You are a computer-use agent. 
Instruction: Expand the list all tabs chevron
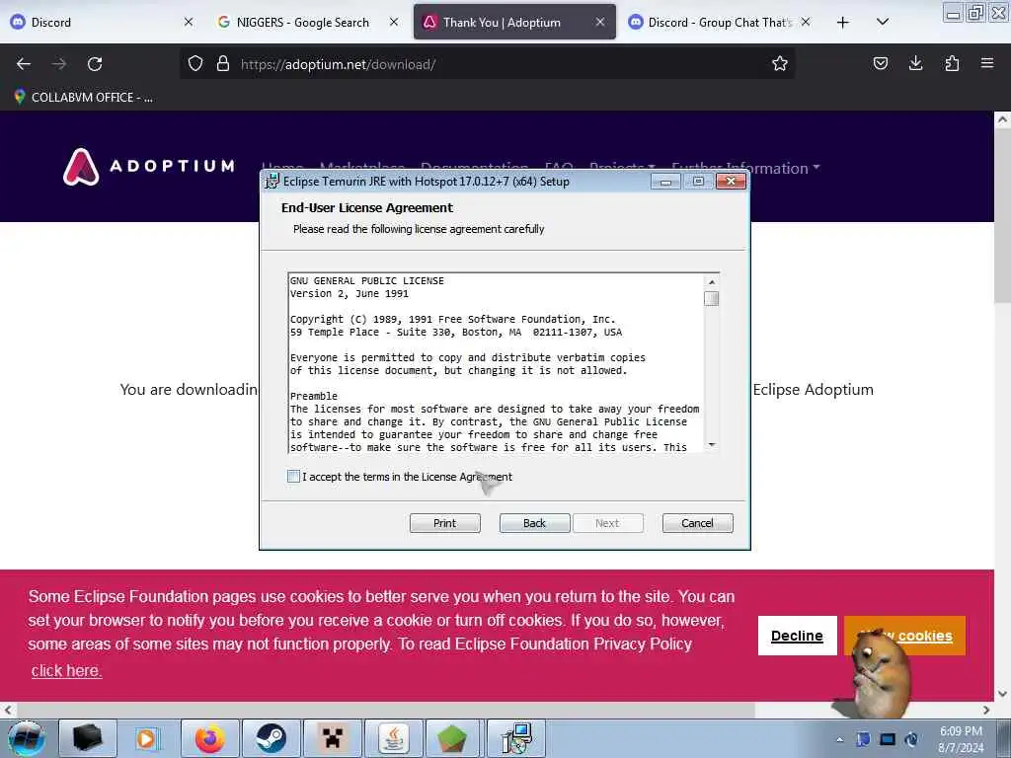[x=883, y=23]
